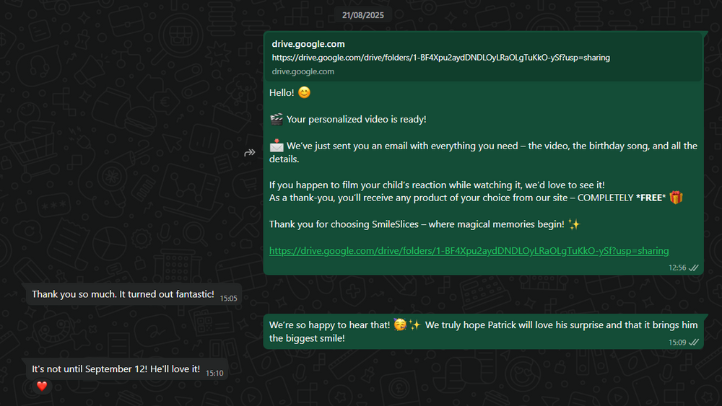Click the smiling emoji next to Hello!
This screenshot has height=406, width=722.
tap(304, 93)
